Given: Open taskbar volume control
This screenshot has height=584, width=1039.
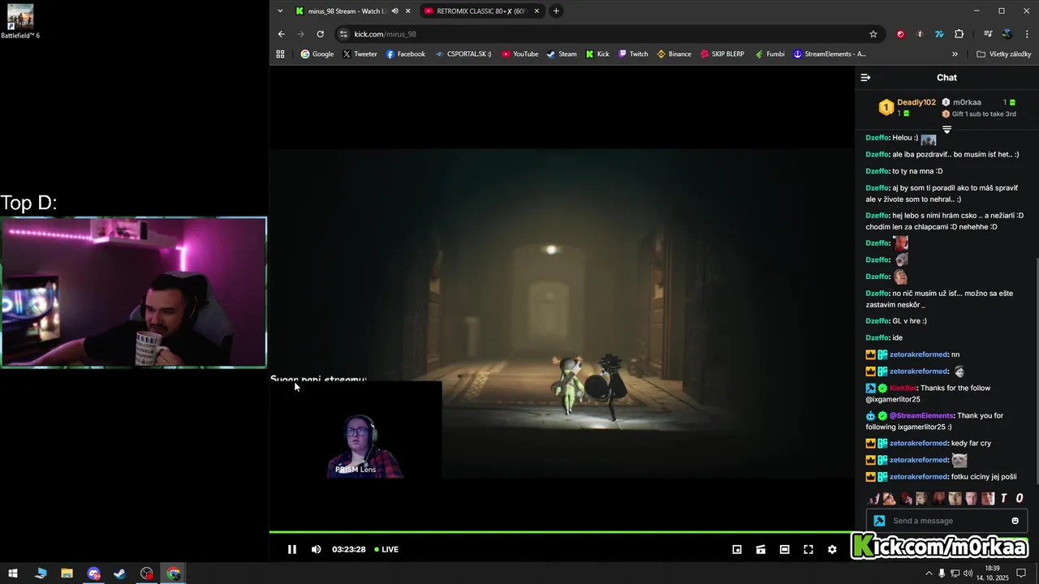Looking at the screenshot, I should pyautogui.click(x=968, y=573).
